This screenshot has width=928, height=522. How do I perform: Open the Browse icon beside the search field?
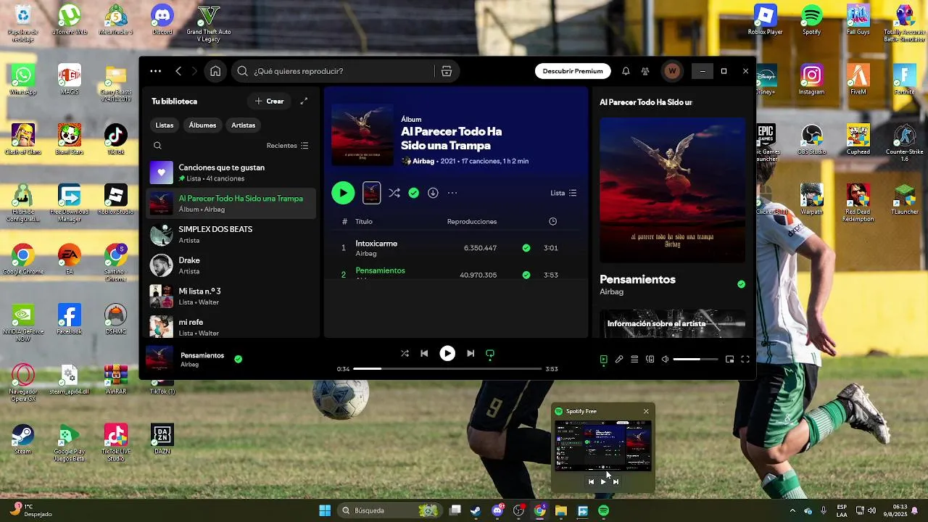(x=447, y=71)
